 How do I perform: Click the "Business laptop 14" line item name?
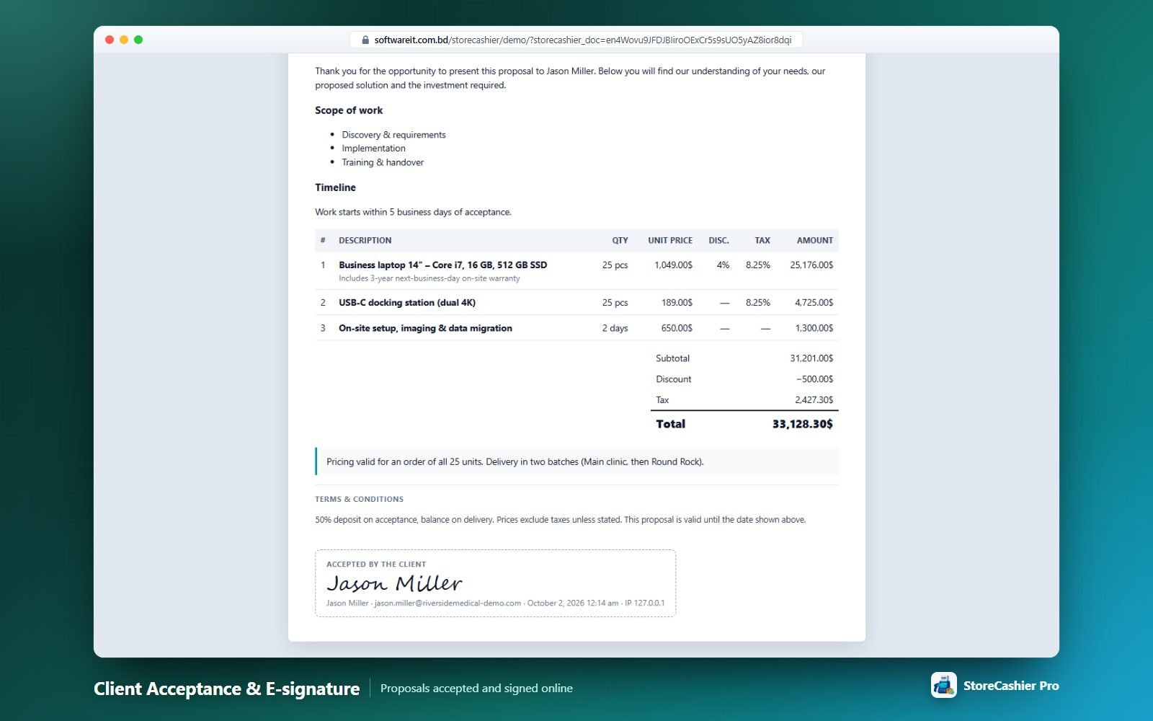tap(443, 265)
